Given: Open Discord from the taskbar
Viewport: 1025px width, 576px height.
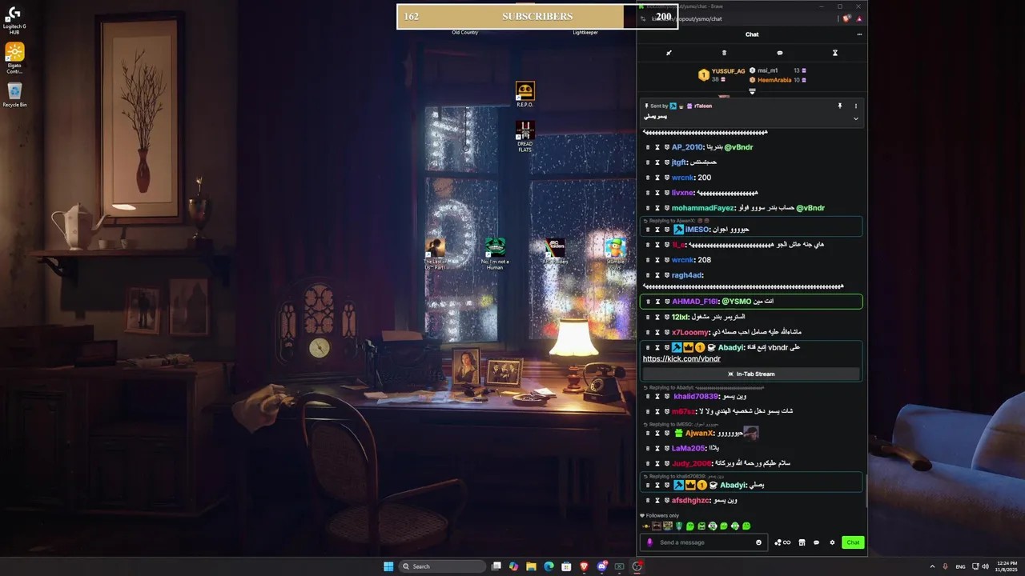Looking at the screenshot, I should [x=601, y=566].
